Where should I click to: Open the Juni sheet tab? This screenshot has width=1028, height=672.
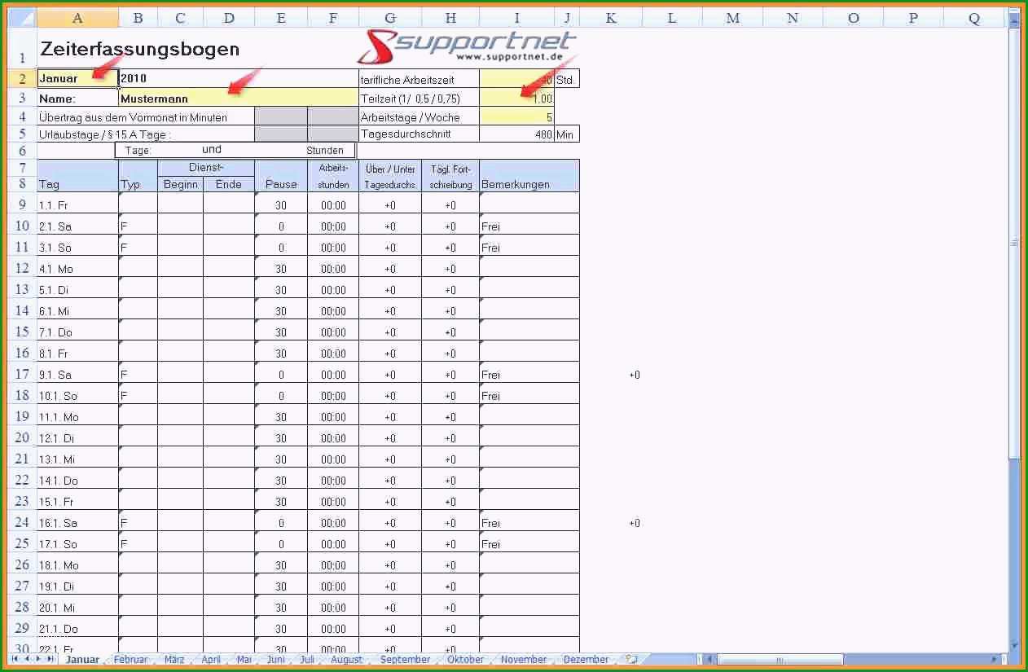point(276,660)
